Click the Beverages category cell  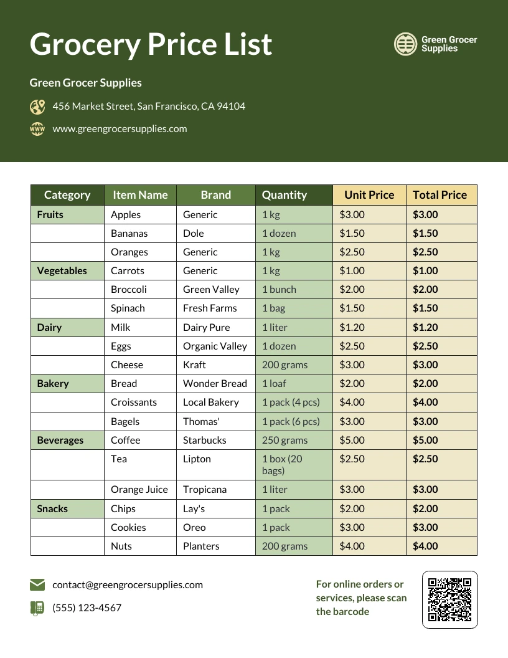coord(67,440)
